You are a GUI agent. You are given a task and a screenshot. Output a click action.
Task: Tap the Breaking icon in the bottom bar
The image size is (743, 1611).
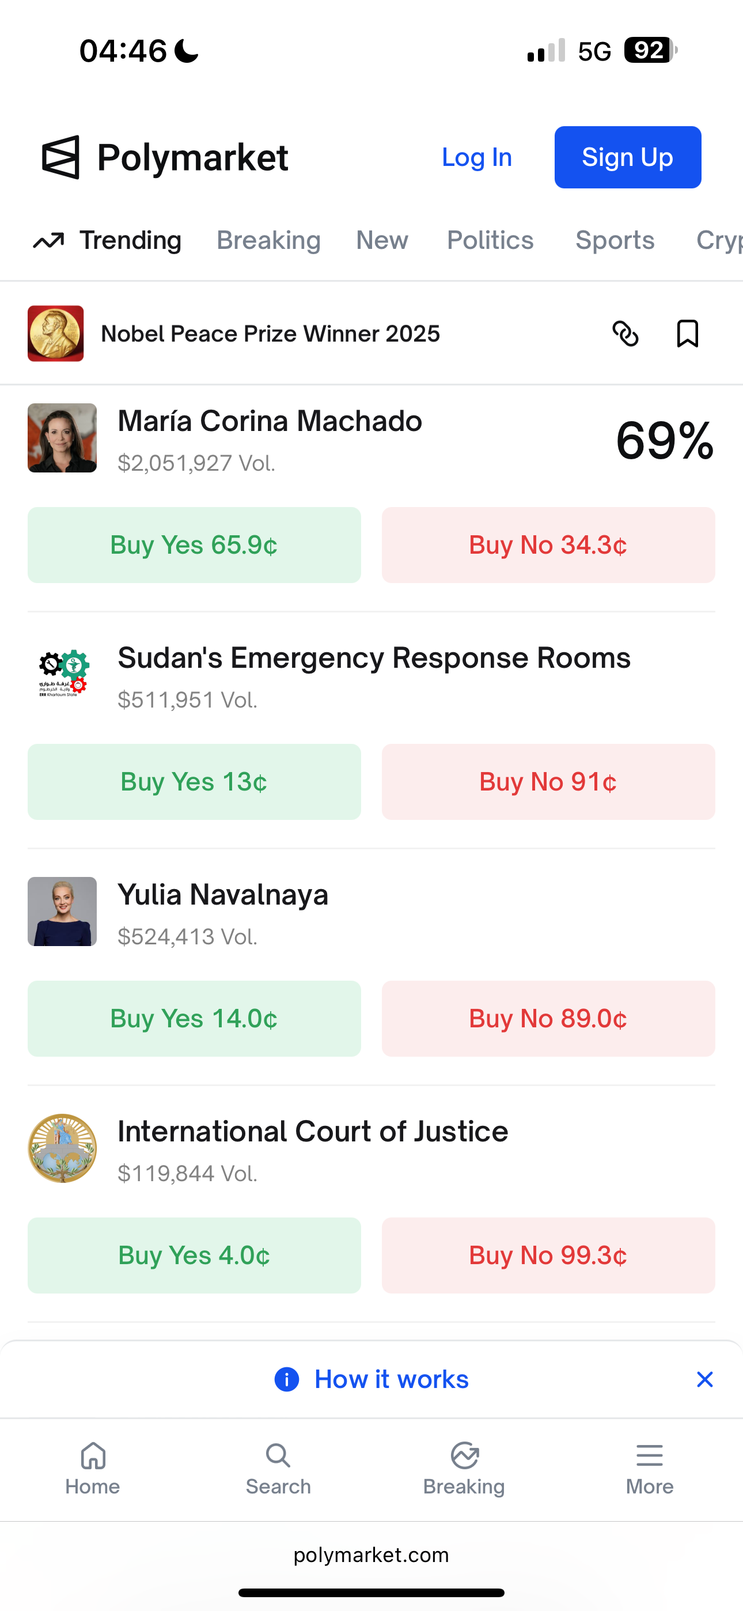(x=464, y=1456)
